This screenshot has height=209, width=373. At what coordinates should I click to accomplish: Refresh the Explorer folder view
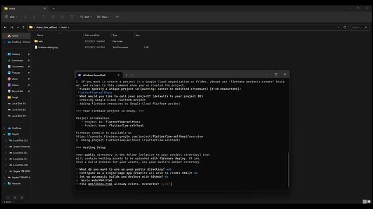click(x=344, y=27)
